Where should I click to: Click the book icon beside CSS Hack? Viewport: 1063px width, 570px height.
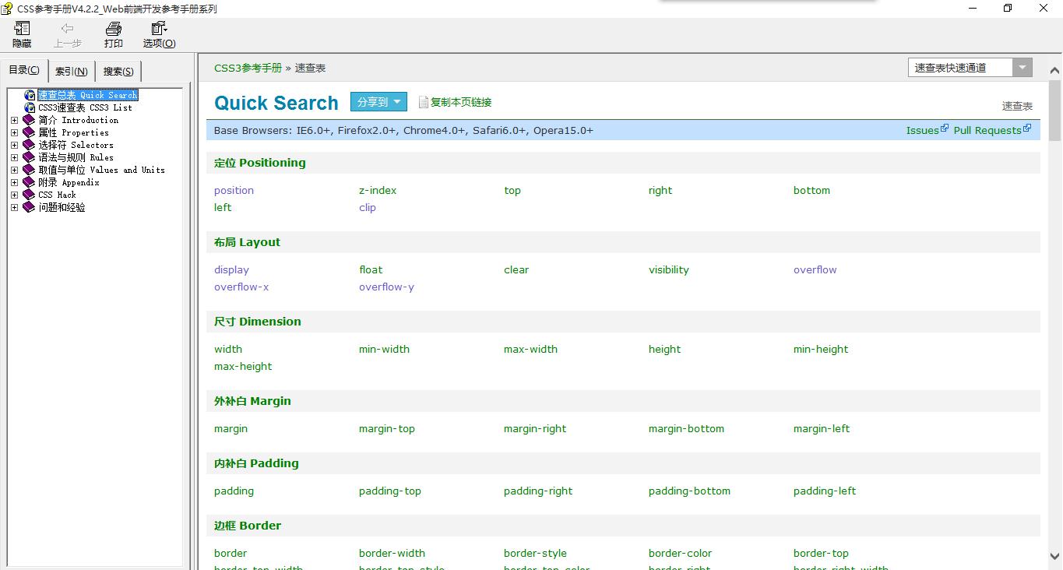click(x=29, y=195)
